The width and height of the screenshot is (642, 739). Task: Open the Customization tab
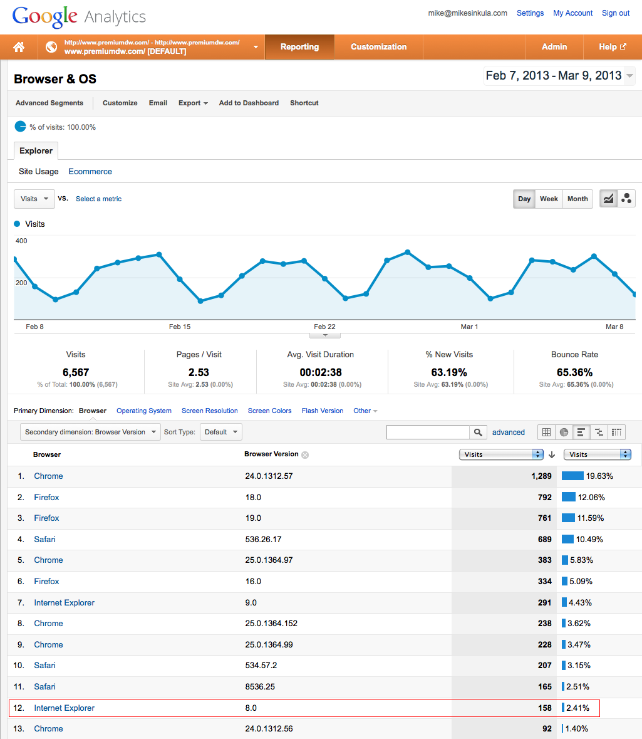(379, 46)
